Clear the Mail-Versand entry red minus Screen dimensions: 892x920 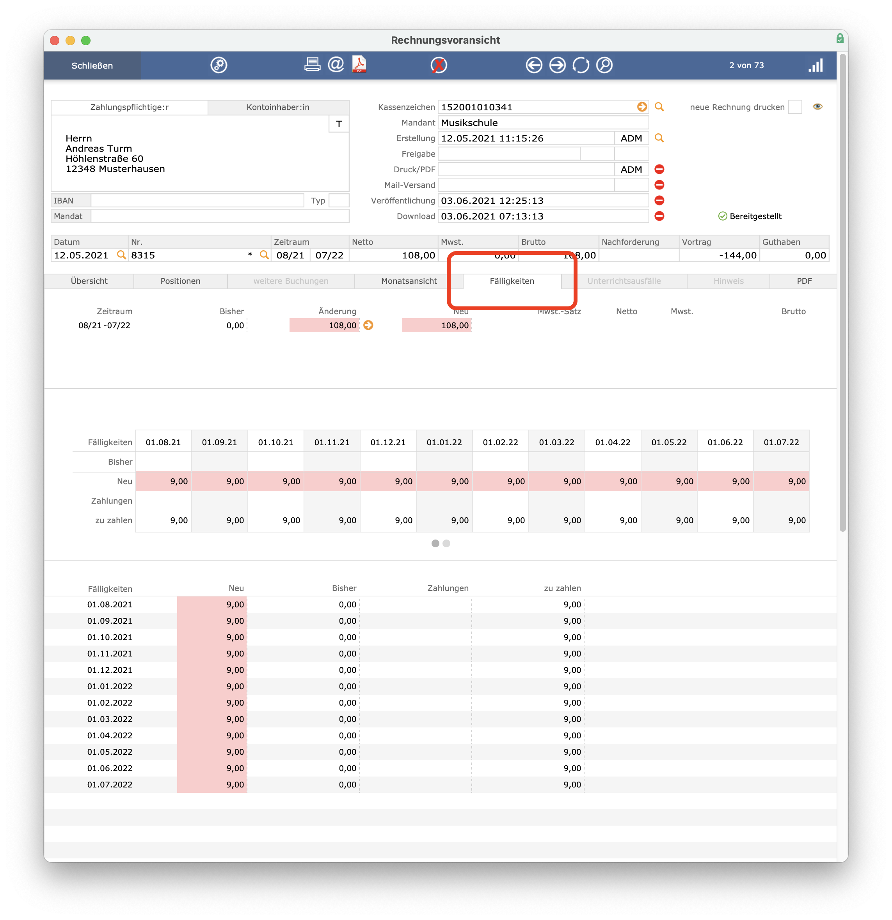click(659, 185)
